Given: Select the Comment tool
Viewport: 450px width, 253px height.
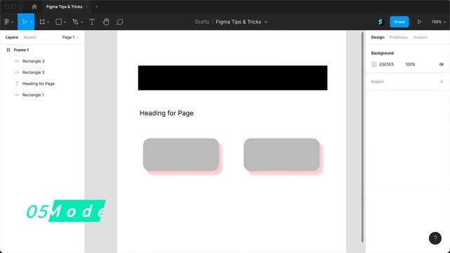Looking at the screenshot, I should [120, 22].
